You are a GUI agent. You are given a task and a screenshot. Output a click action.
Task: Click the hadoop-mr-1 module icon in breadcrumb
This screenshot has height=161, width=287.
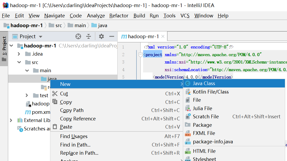[6, 26]
